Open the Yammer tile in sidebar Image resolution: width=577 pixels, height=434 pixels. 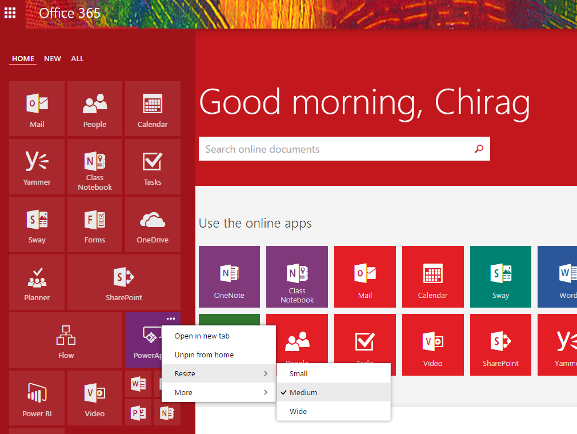coord(37,166)
